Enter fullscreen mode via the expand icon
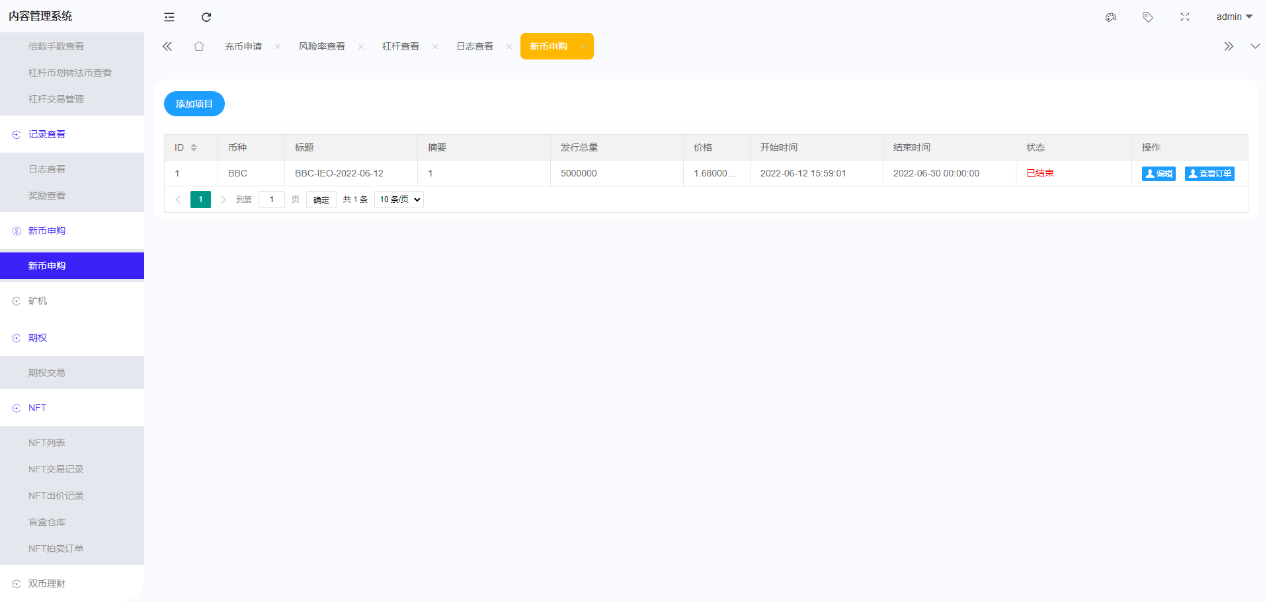Viewport: 1267px width, 602px height. coord(1184,17)
